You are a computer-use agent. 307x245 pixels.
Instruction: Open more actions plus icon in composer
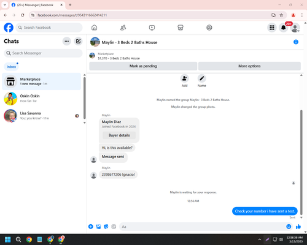(x=91, y=227)
